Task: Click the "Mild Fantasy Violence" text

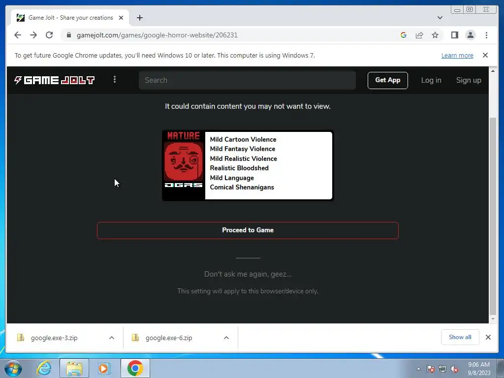Action: click(x=242, y=149)
